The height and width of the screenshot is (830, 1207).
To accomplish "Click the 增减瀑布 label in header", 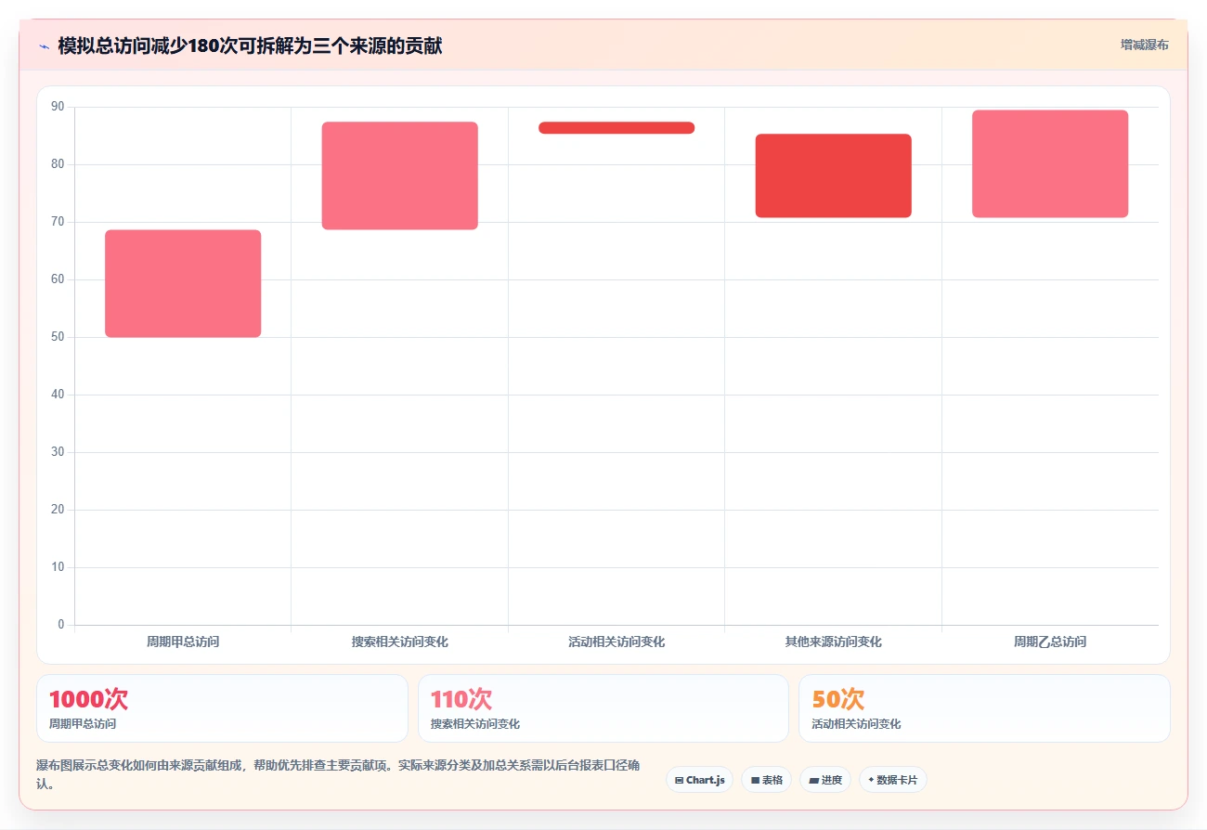I will pos(1144,45).
